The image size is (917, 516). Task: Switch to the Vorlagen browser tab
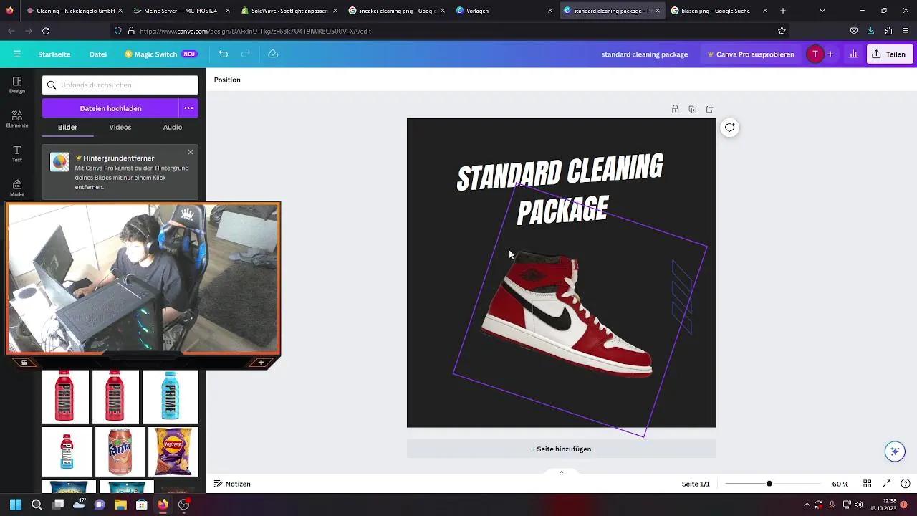point(502,11)
